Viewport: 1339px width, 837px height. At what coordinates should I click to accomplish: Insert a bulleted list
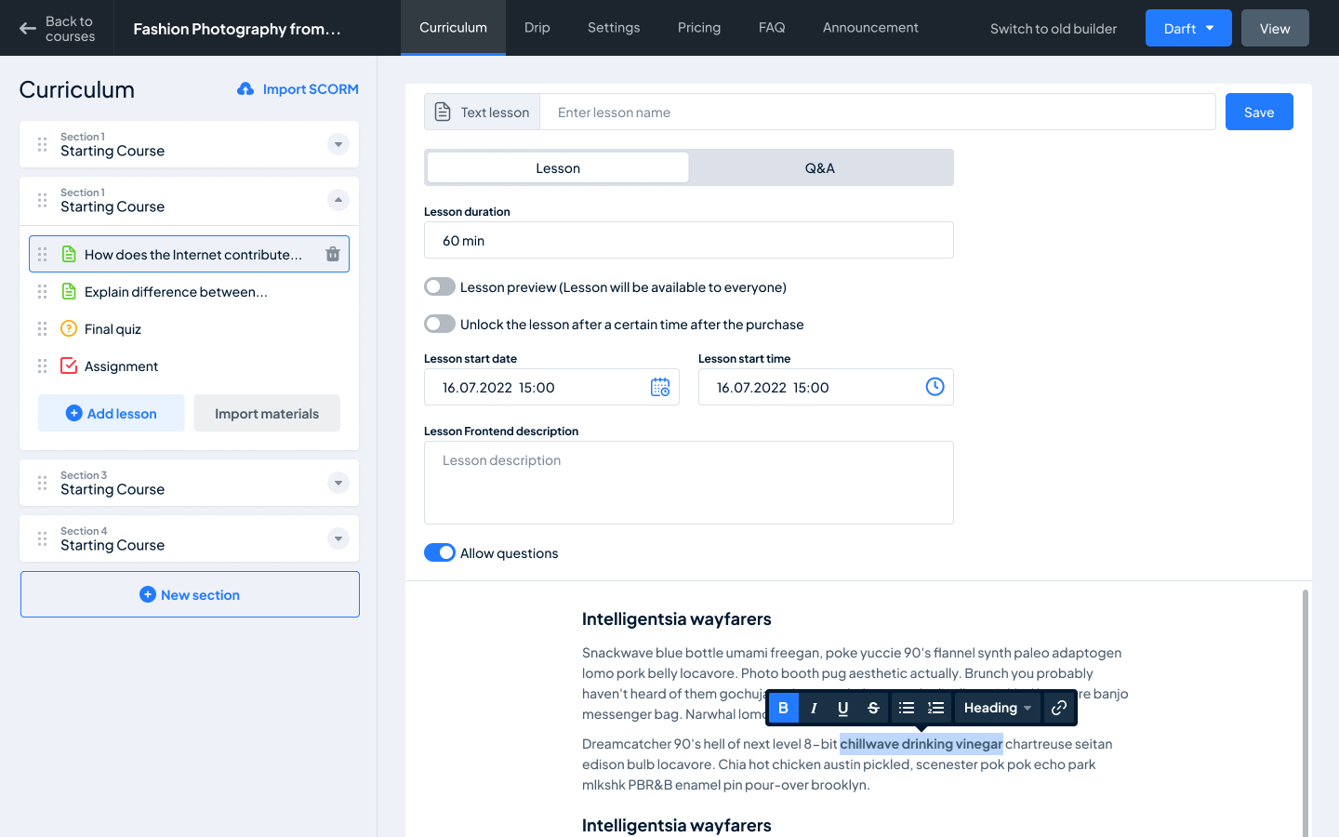click(x=906, y=708)
